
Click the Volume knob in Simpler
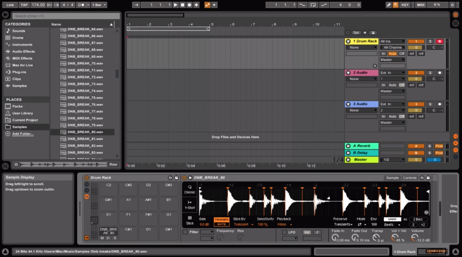pyautogui.click(x=414, y=237)
